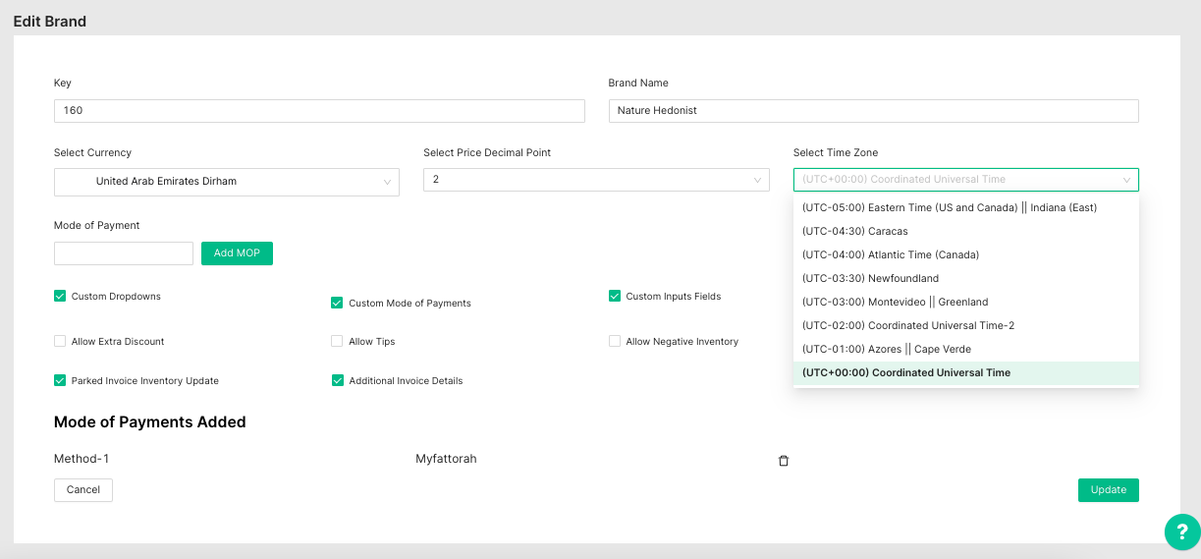Choose the Caracas time zone option

coord(854,231)
